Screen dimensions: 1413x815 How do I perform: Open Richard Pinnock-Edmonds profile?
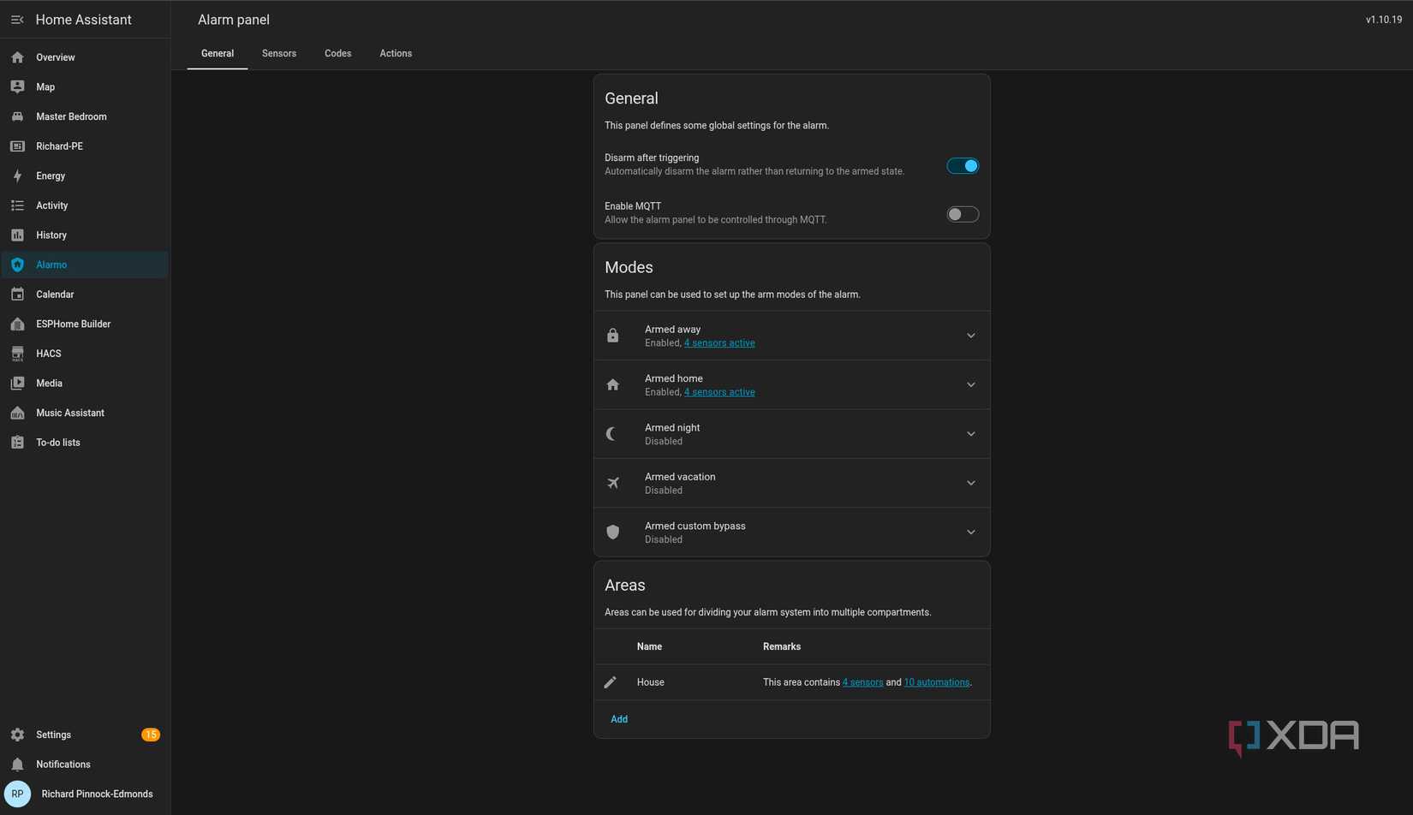tap(85, 794)
